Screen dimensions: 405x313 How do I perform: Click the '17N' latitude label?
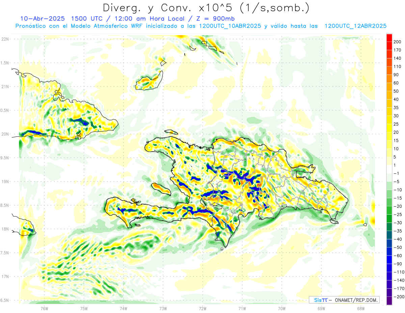pos(5,277)
